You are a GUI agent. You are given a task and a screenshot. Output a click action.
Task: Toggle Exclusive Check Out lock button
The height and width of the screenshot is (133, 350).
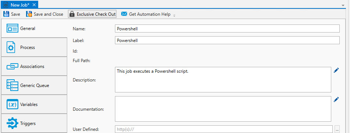(92, 14)
